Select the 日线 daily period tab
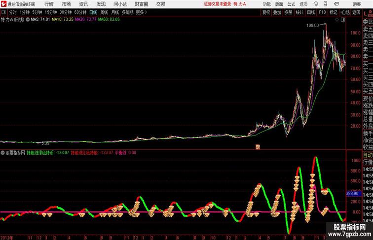The width and height of the screenshot is (373, 240). 93,12
